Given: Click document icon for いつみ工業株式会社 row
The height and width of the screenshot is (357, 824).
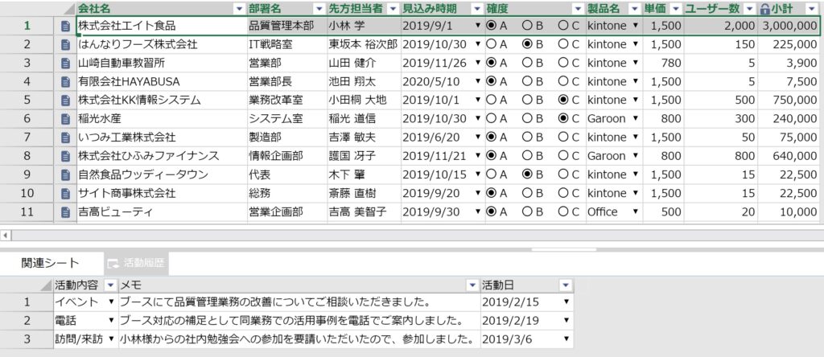Looking at the screenshot, I should (x=66, y=137).
